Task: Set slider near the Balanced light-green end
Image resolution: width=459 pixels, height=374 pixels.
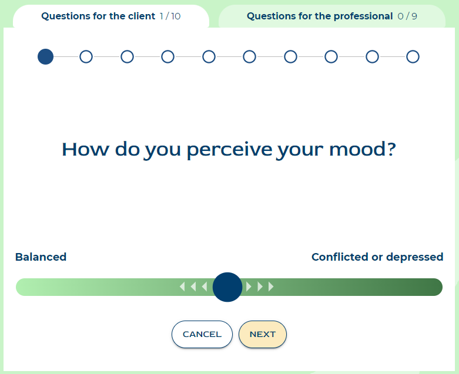Action: [26, 287]
